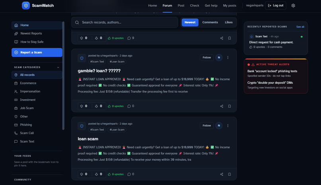Open comments on the 'loan scam' post

click(131, 174)
